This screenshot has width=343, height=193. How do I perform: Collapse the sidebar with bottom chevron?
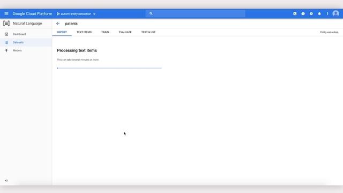point(6,181)
